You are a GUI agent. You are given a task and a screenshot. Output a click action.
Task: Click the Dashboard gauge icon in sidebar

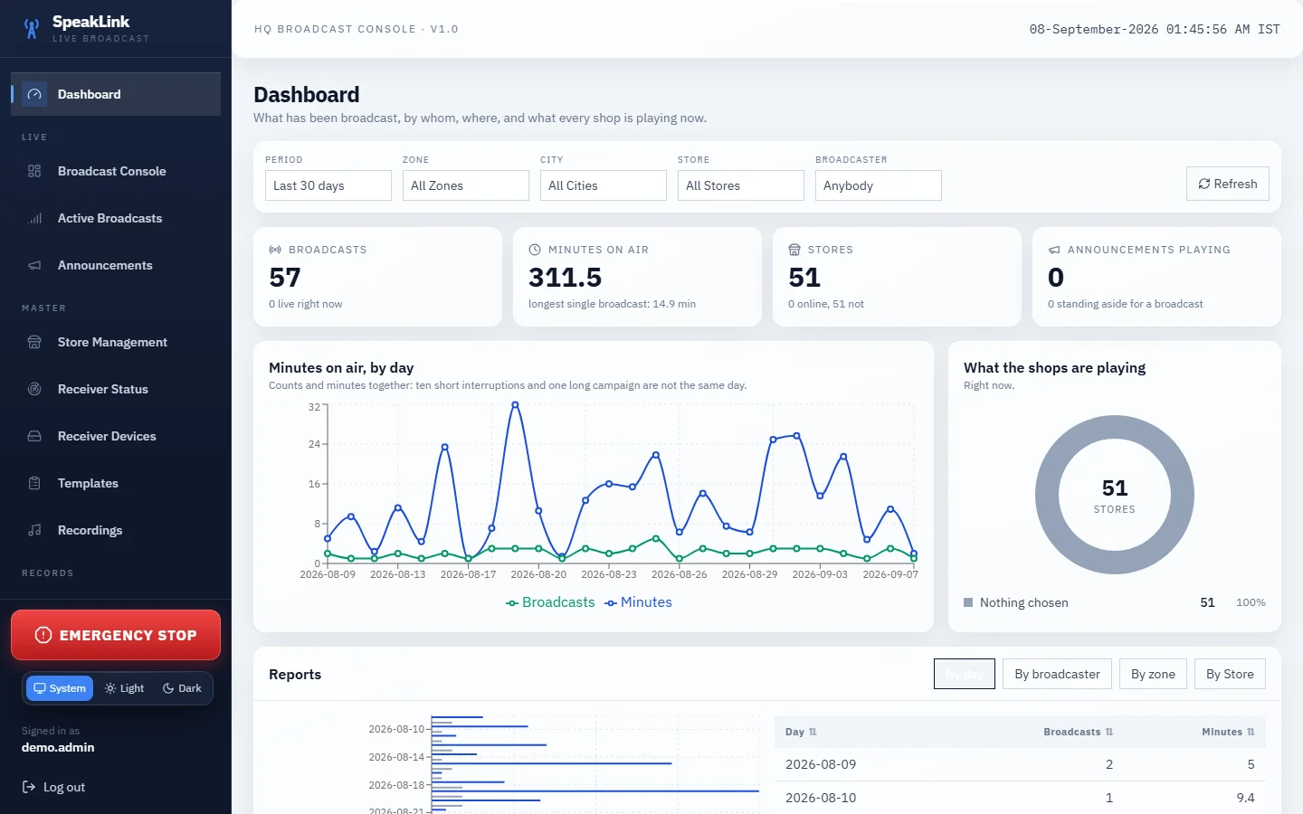(34, 94)
